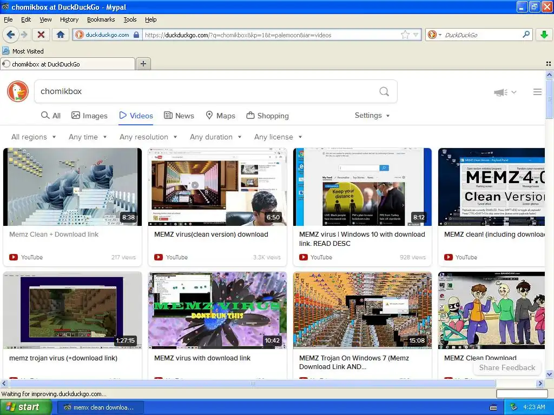554x415 pixels.
Task: Open memz trojan virus (+download link) title
Action: click(63, 358)
